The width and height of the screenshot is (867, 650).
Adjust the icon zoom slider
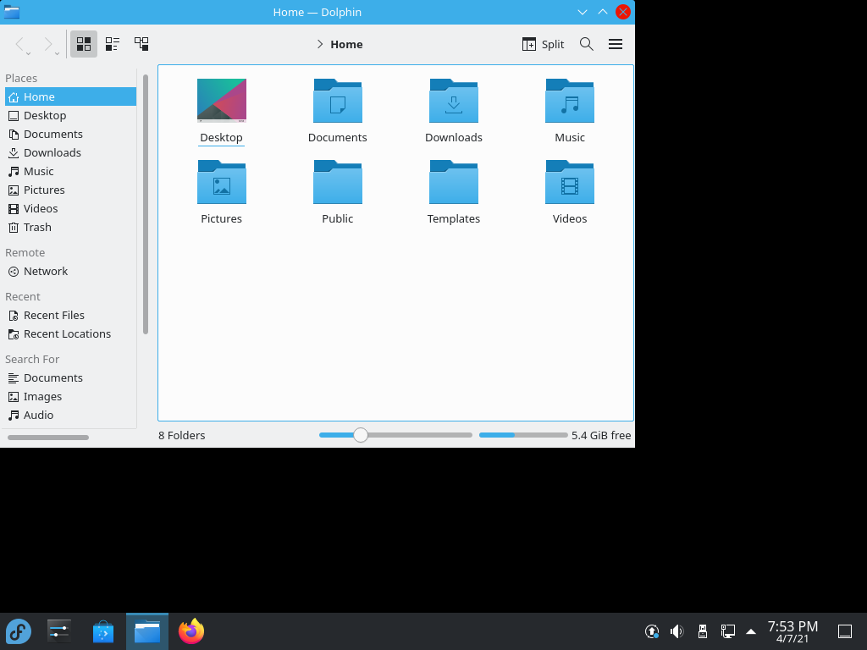[x=361, y=435]
